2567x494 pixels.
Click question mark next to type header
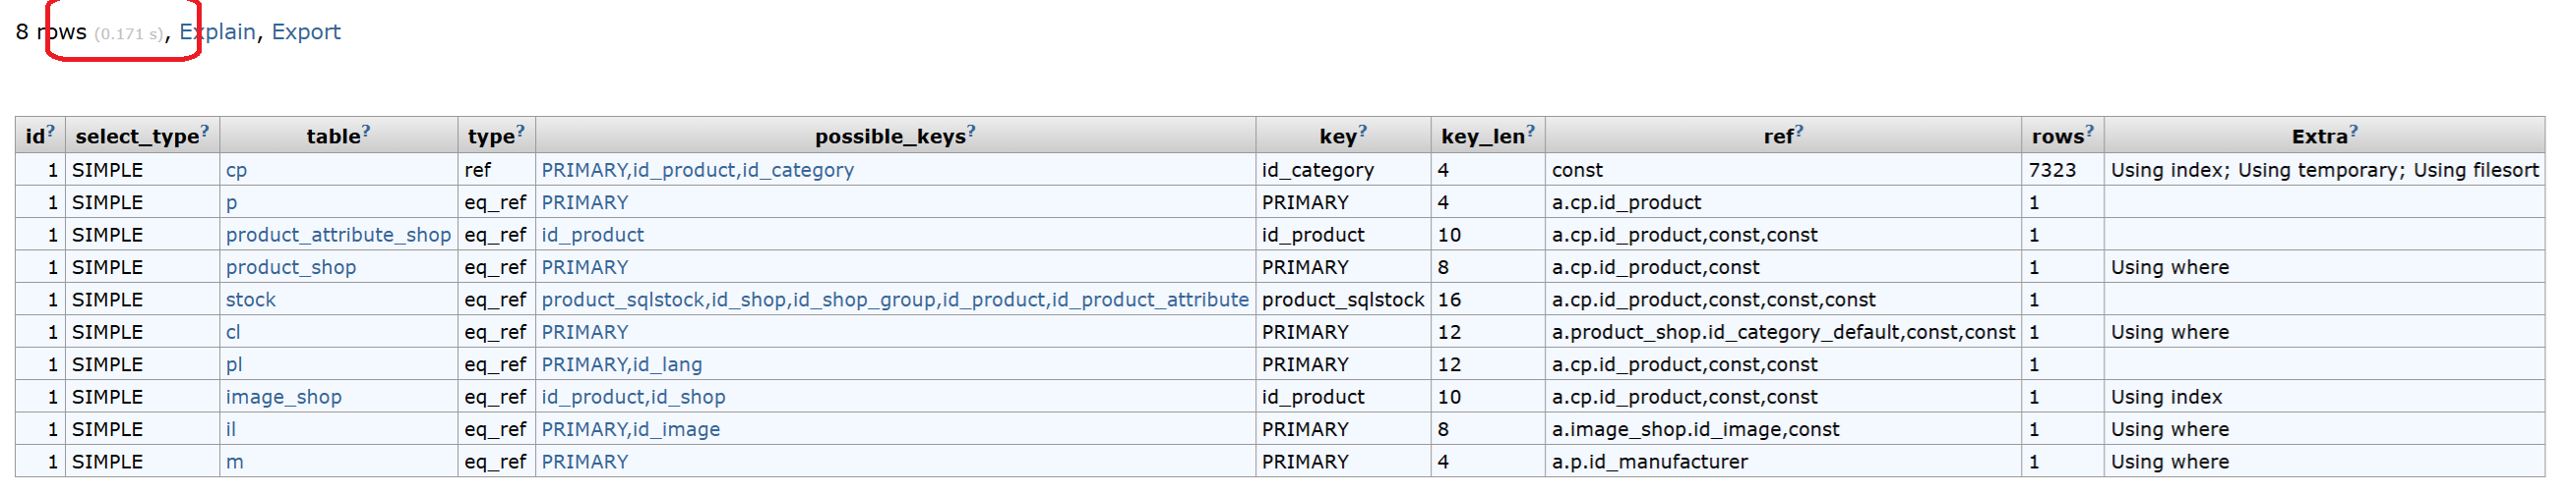pos(520,132)
